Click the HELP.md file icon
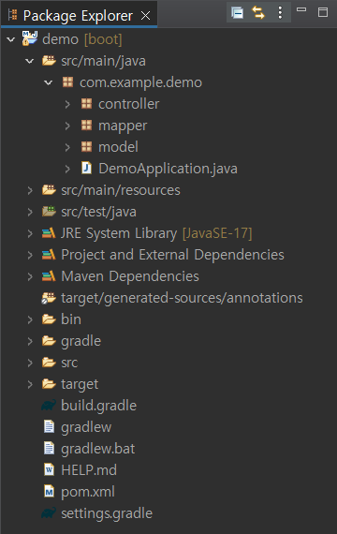Screen dimensions: 337x534 50,470
